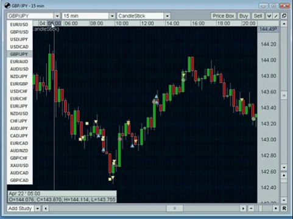
Task: Click the horizontal scroll left arrow
Action: [x=46, y=208]
